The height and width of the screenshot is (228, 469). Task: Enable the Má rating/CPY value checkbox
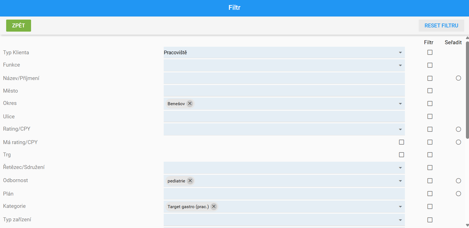click(x=401, y=142)
